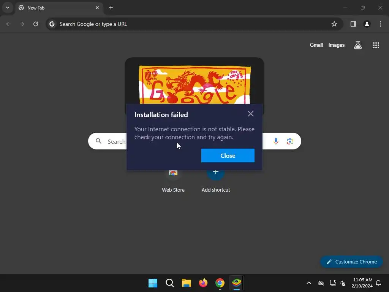Click the OneDrive cloud tray icon
This screenshot has height=292, width=389.
(x=321, y=283)
